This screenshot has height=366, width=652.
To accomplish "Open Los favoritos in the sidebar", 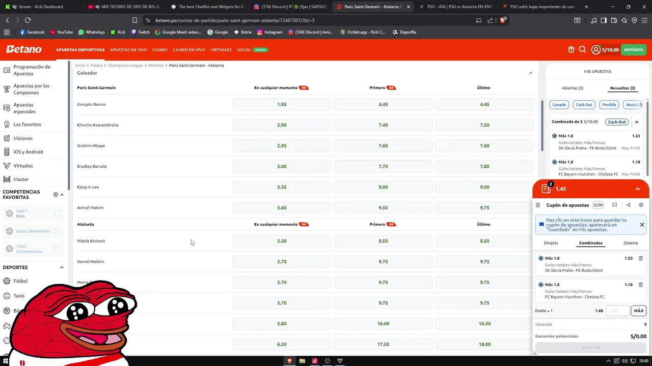I will (x=27, y=124).
